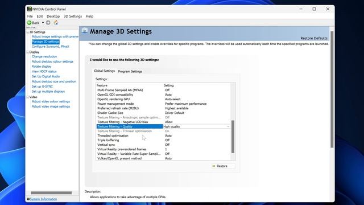Open the Help menu
This screenshot has width=364, height=205.
tap(89, 17)
